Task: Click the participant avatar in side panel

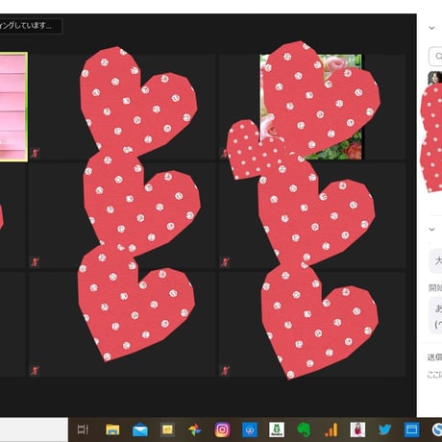Action: point(435,78)
